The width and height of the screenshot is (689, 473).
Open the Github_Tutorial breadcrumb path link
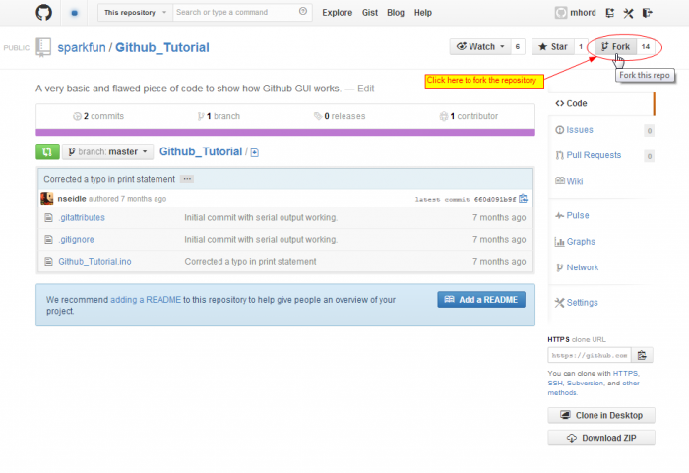(201, 152)
